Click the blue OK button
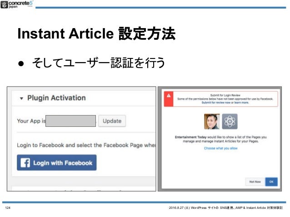This screenshot has width=290, height=217. (x=271, y=182)
